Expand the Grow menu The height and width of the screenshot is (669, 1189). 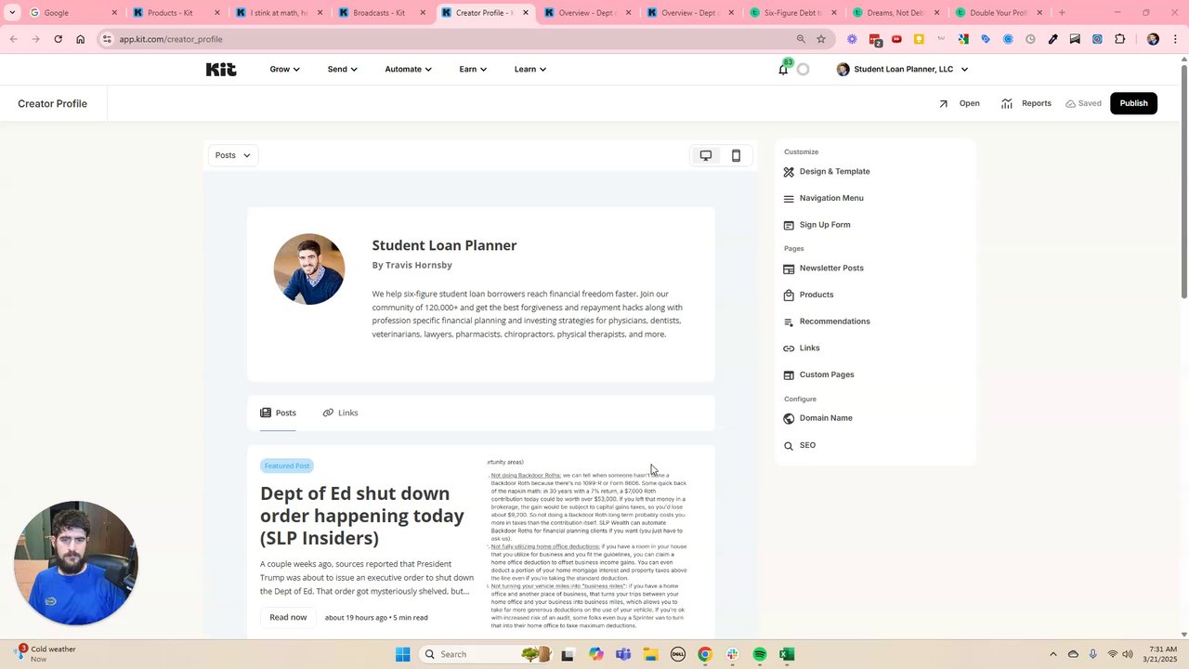point(284,69)
